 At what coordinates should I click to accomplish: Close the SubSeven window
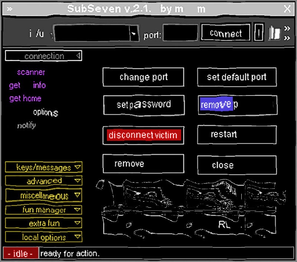tap(287, 9)
